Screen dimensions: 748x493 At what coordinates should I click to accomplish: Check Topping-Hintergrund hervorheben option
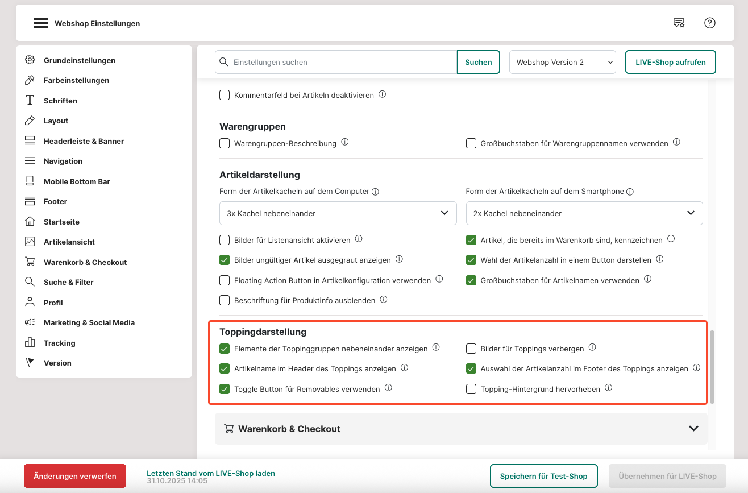[x=471, y=389]
